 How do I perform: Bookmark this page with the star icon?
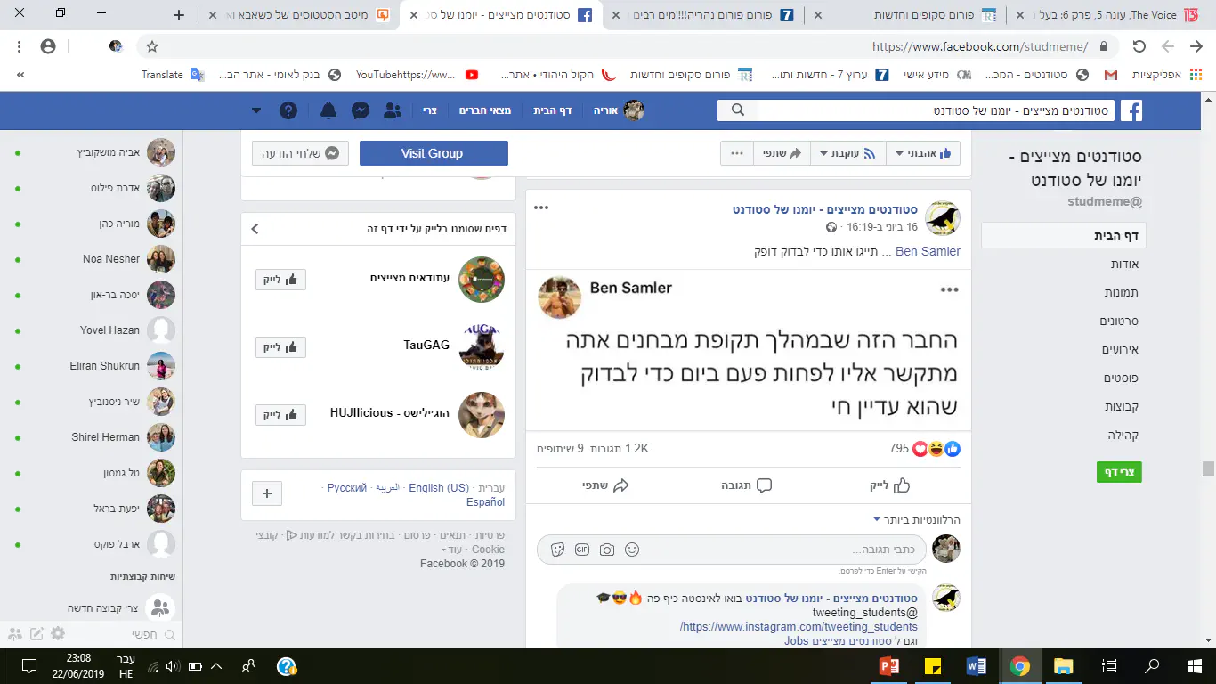[x=152, y=46]
